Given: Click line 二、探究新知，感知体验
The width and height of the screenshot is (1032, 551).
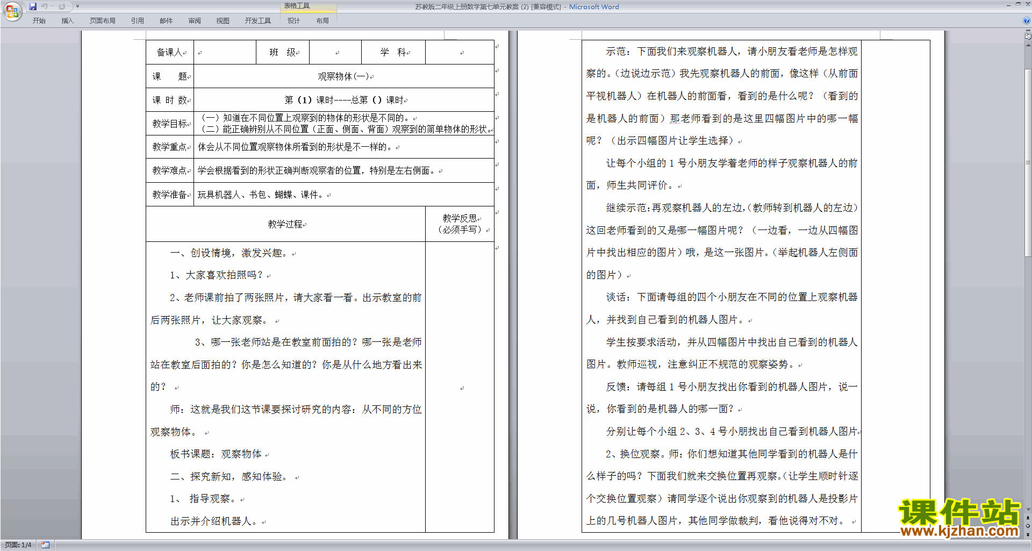Looking at the screenshot, I should pyautogui.click(x=231, y=477).
